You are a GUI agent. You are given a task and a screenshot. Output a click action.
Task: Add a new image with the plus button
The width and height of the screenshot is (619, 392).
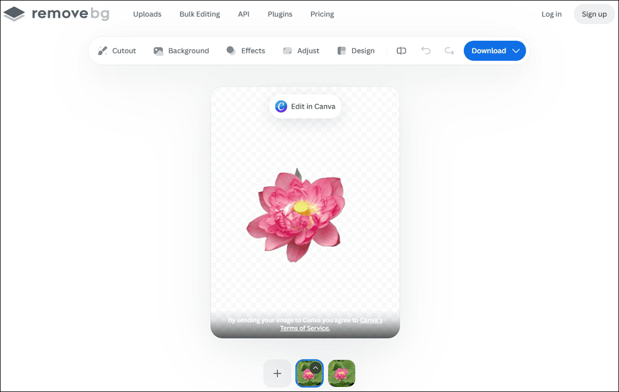tap(277, 374)
